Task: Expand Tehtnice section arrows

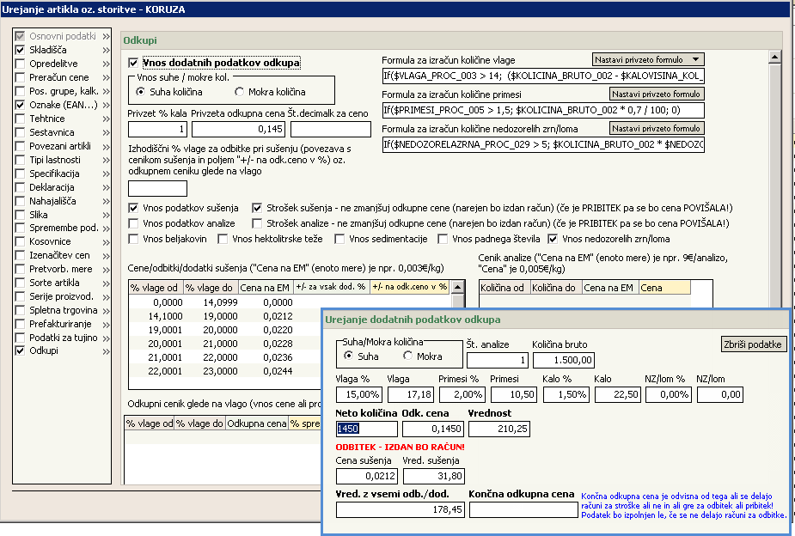Action: (106, 119)
